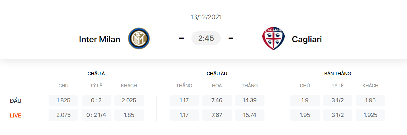Viewport: 407px width, 135px height.
Task: Select opening European draw odds 7.46
Action: coord(217,101)
